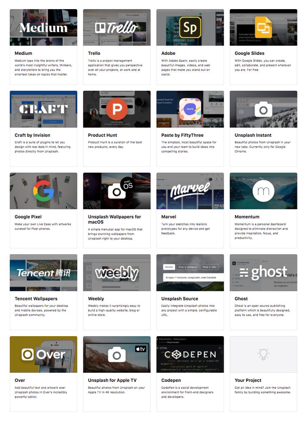Viewport: 308px width, 422px height.
Task: Open the Unsplash Instant title link
Action: point(253,135)
